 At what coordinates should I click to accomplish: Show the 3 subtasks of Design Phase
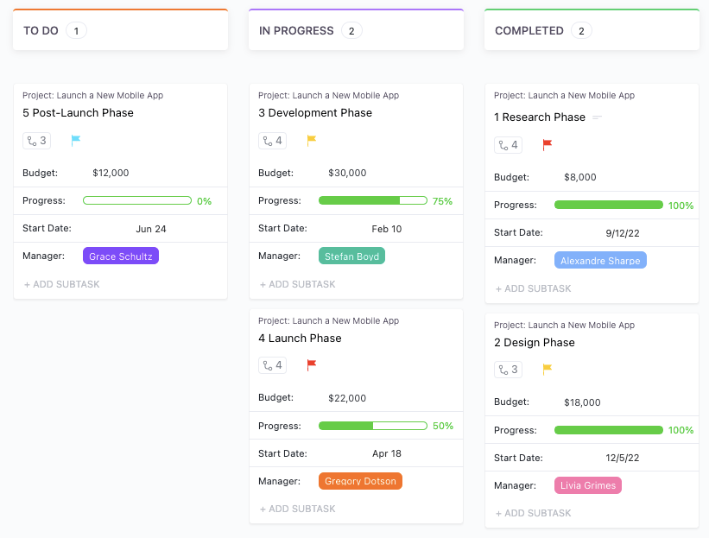coord(509,370)
